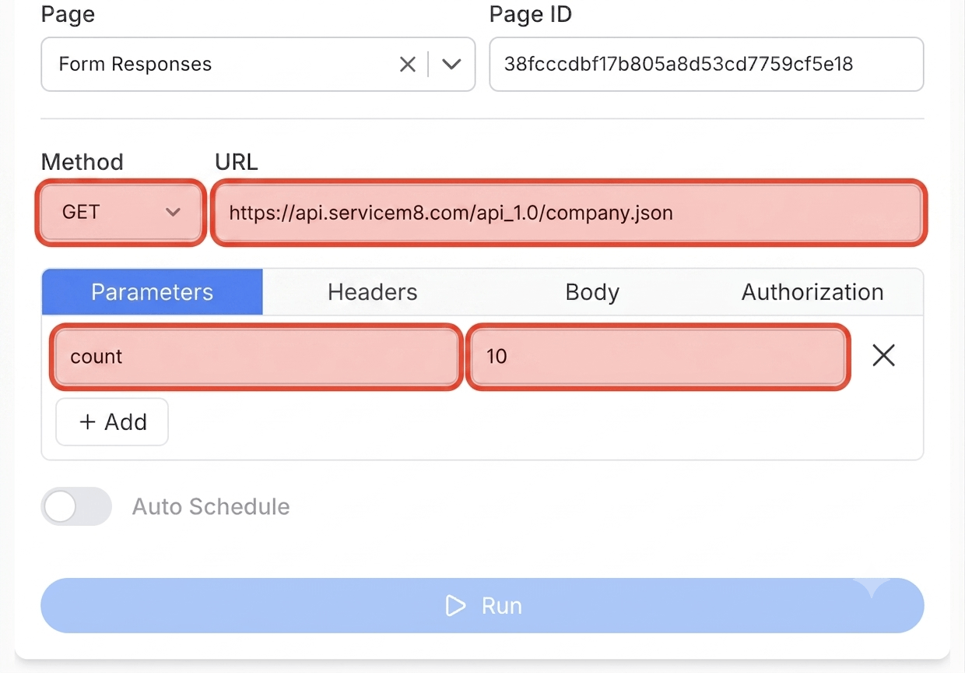965x673 pixels.
Task: Clear the Form Responses page selection
Action: point(407,65)
